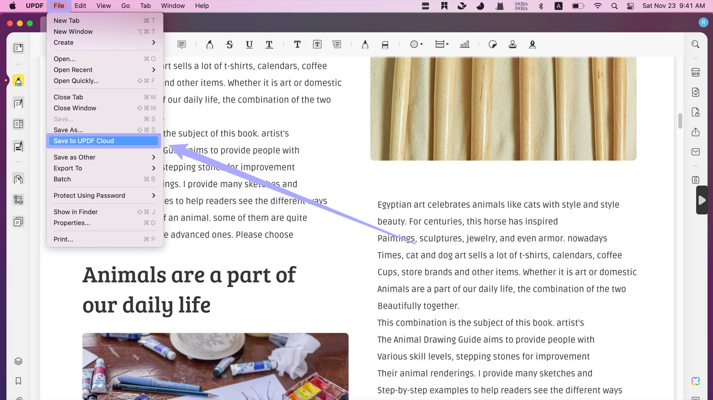
Task: Expand the Export To submenu
Action: pos(105,168)
